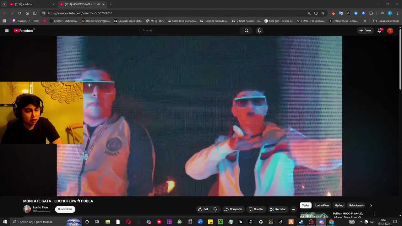Viewport: 402px width, 226px height.
Task: Show more filter chips with right arrow
Action: pyautogui.click(x=371, y=206)
